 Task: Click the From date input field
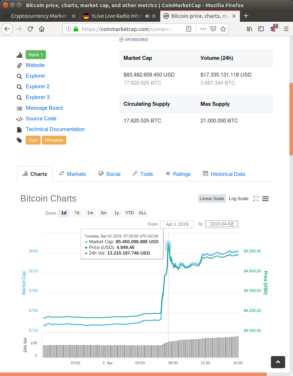tap(177, 224)
